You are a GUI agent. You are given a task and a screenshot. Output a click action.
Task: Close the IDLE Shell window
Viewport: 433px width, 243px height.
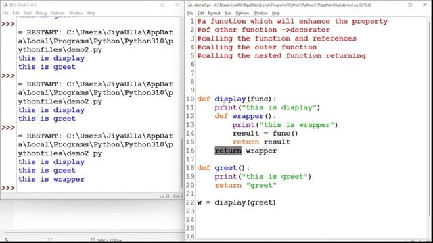pos(177,5)
